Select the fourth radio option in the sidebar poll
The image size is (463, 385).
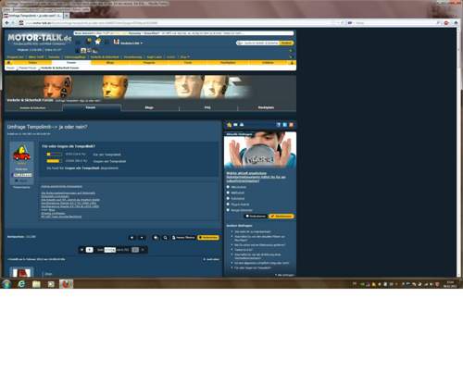point(228,205)
